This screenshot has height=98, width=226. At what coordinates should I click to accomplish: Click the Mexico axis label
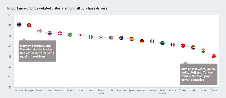tap(152, 90)
